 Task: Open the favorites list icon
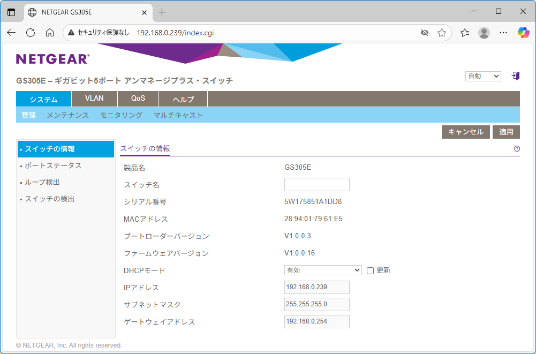click(465, 33)
